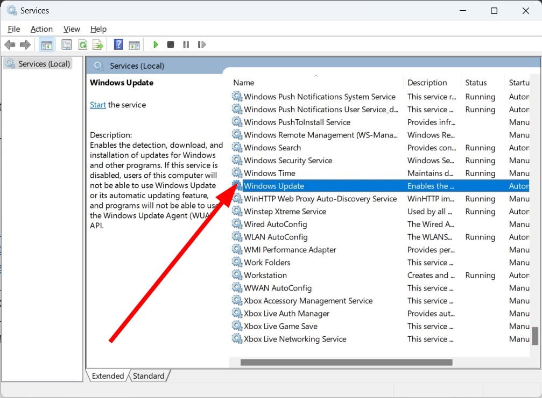The height and width of the screenshot is (398, 542).
Task: Click the horizontal scrollbar thumb
Action: coord(347,362)
